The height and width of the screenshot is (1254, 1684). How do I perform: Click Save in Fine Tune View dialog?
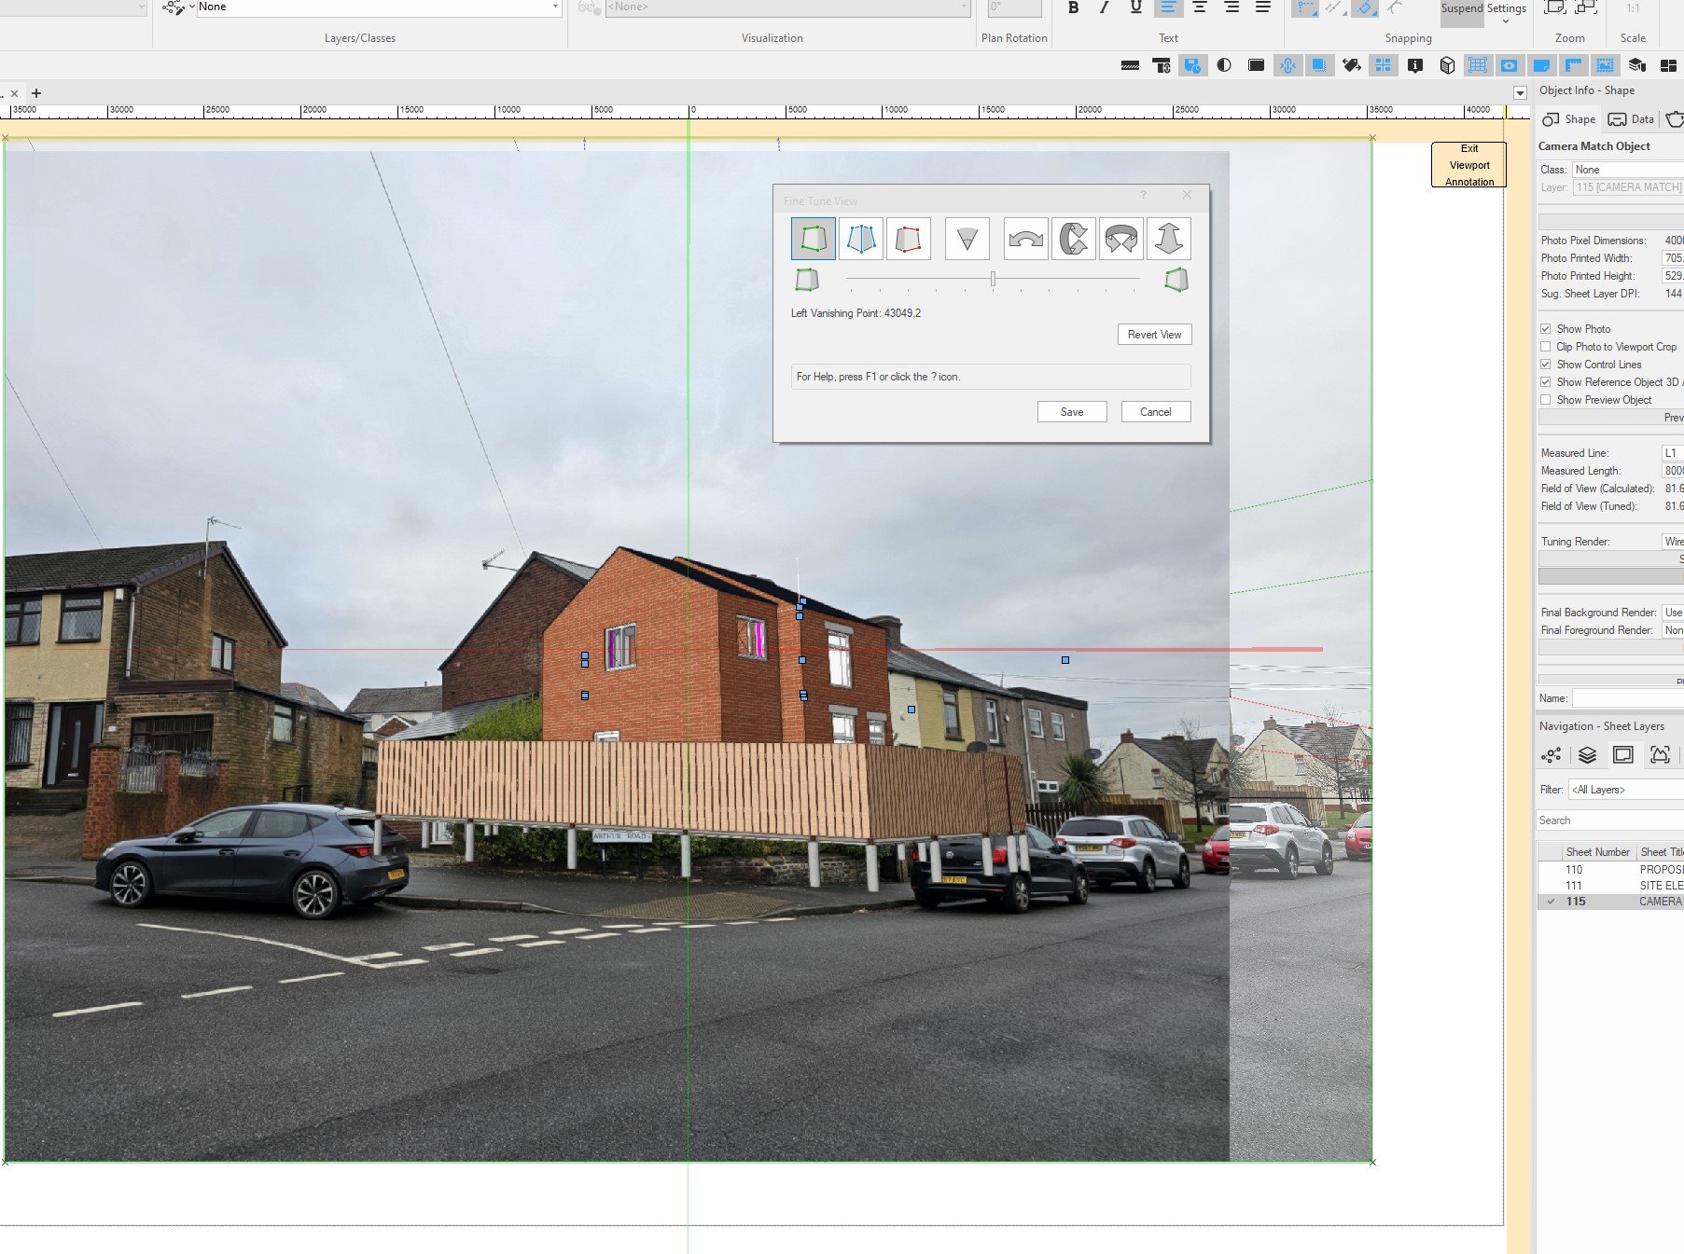click(x=1072, y=412)
